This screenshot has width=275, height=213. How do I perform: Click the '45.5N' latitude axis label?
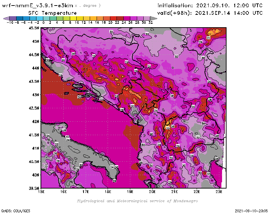click(34, 28)
